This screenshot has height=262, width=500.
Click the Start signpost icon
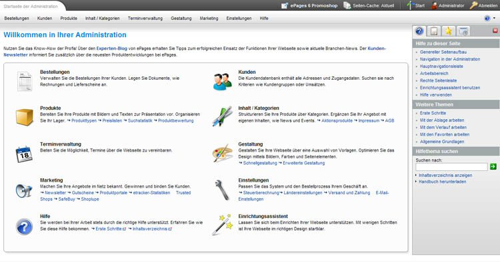(410, 5)
